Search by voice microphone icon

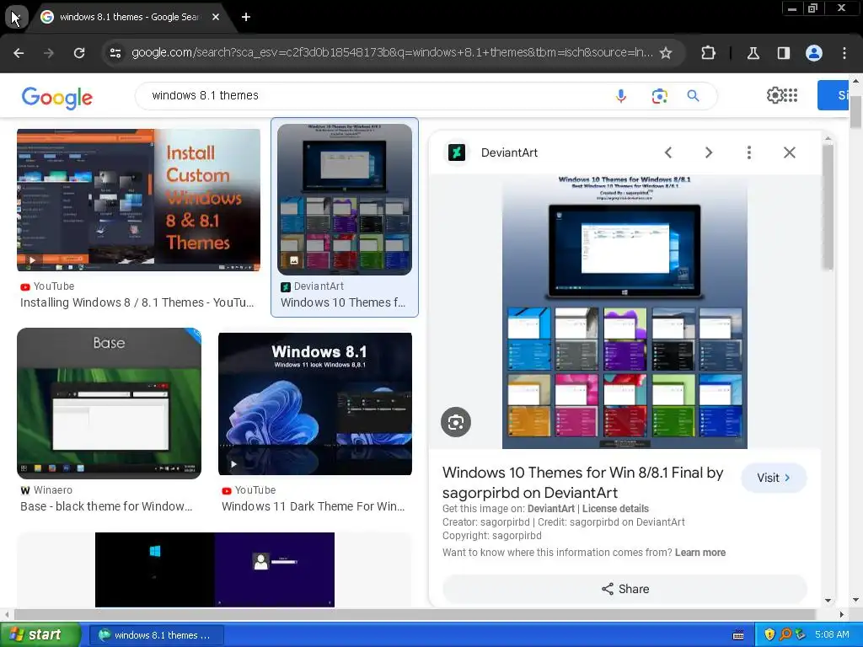tap(621, 96)
